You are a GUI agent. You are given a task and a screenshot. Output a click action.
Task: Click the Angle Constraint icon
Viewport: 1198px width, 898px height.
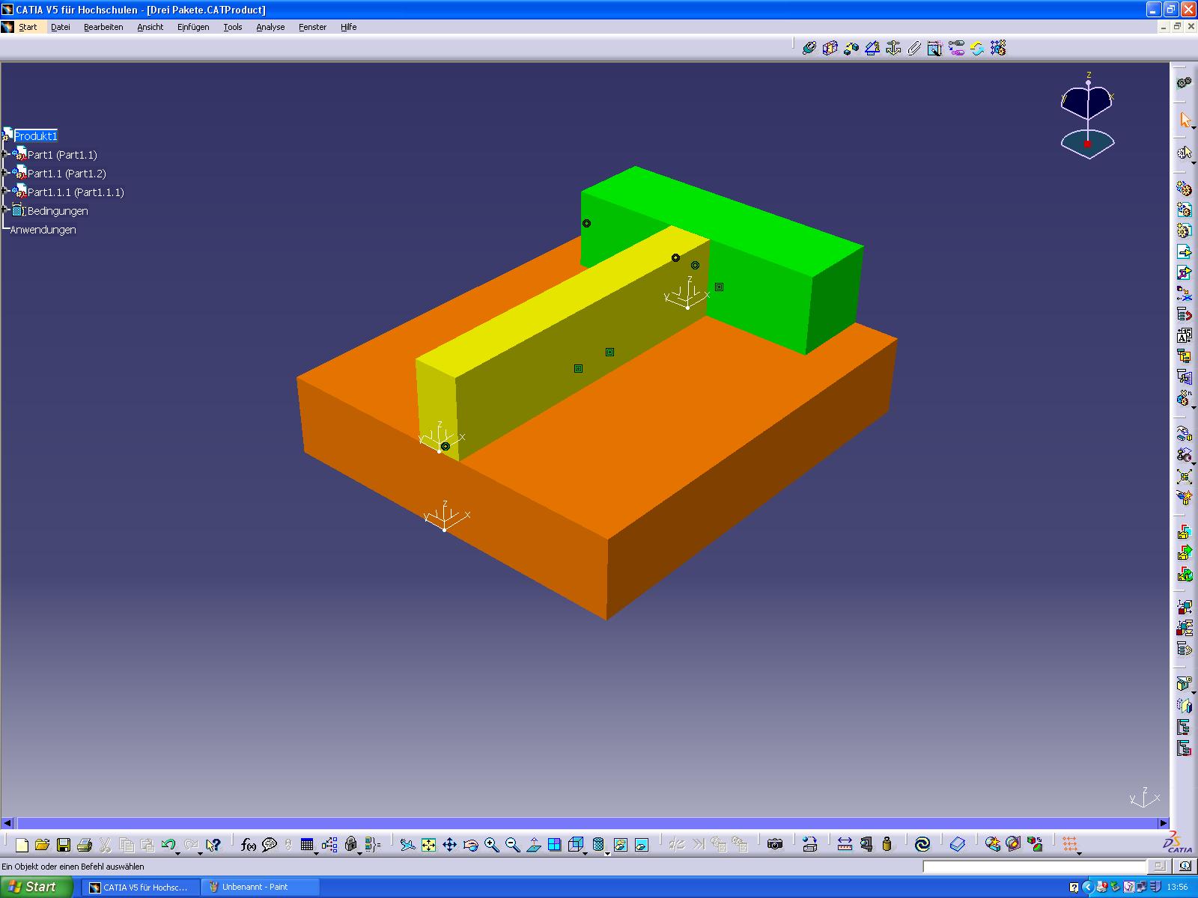[x=872, y=48]
